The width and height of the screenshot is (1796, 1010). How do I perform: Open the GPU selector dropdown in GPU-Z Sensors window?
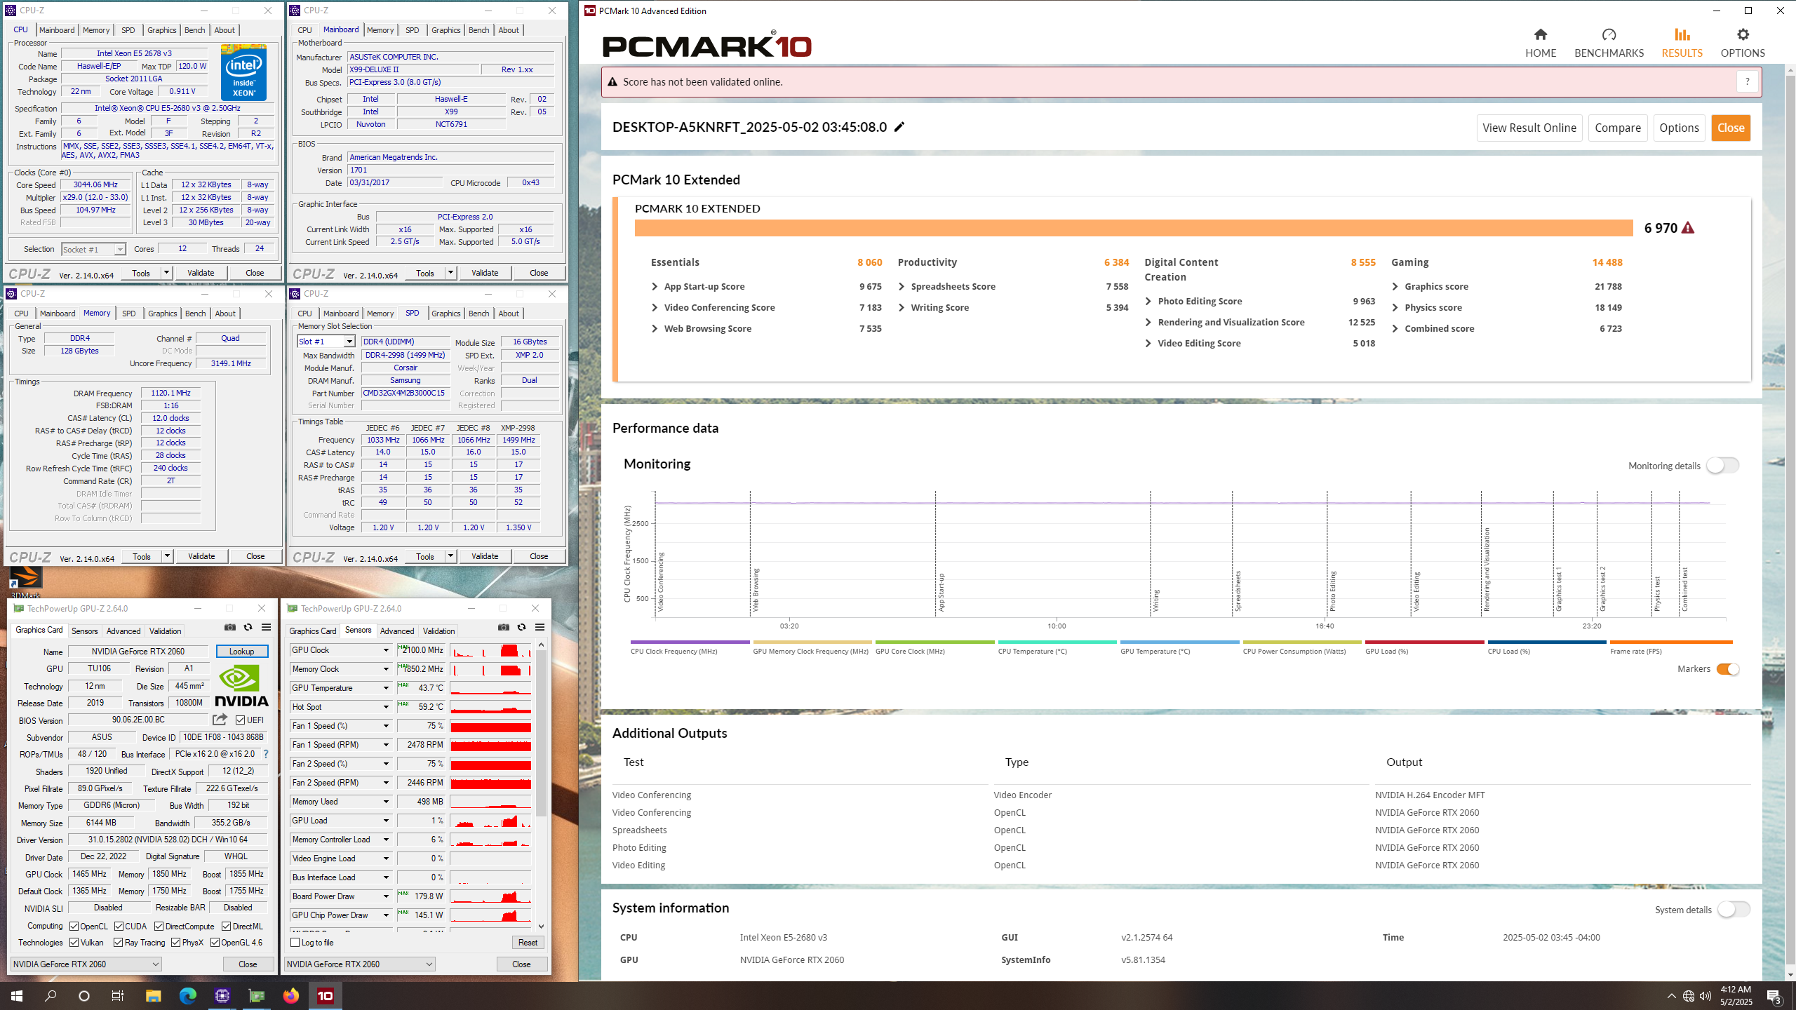[359, 964]
